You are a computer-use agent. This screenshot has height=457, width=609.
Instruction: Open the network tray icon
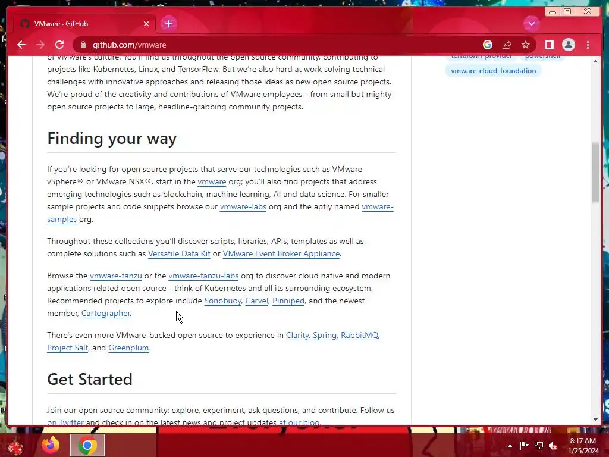tap(539, 446)
